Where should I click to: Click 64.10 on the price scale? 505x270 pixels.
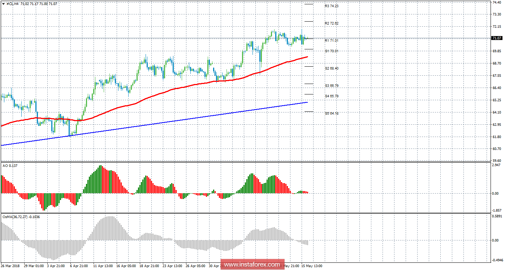point(497,112)
